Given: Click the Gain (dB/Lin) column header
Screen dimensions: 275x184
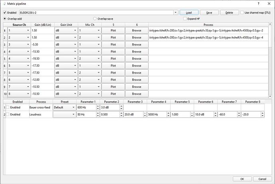Looking at the screenshot, I should tap(43, 25).
